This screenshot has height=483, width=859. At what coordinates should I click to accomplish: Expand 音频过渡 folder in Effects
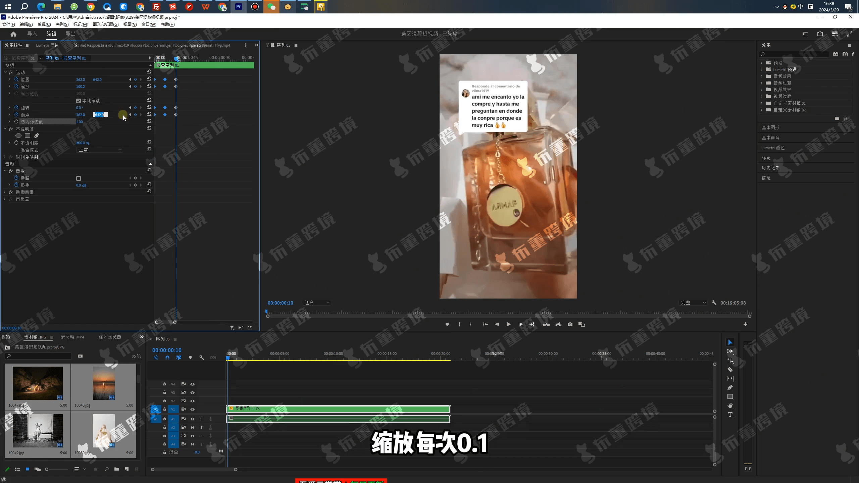pos(761,83)
